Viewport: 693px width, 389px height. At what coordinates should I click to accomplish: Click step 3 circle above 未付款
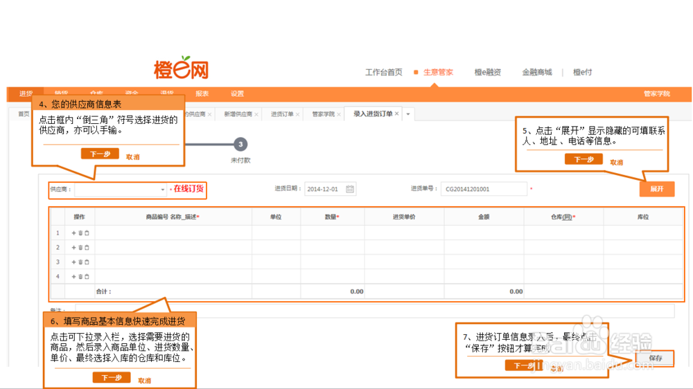click(x=240, y=145)
